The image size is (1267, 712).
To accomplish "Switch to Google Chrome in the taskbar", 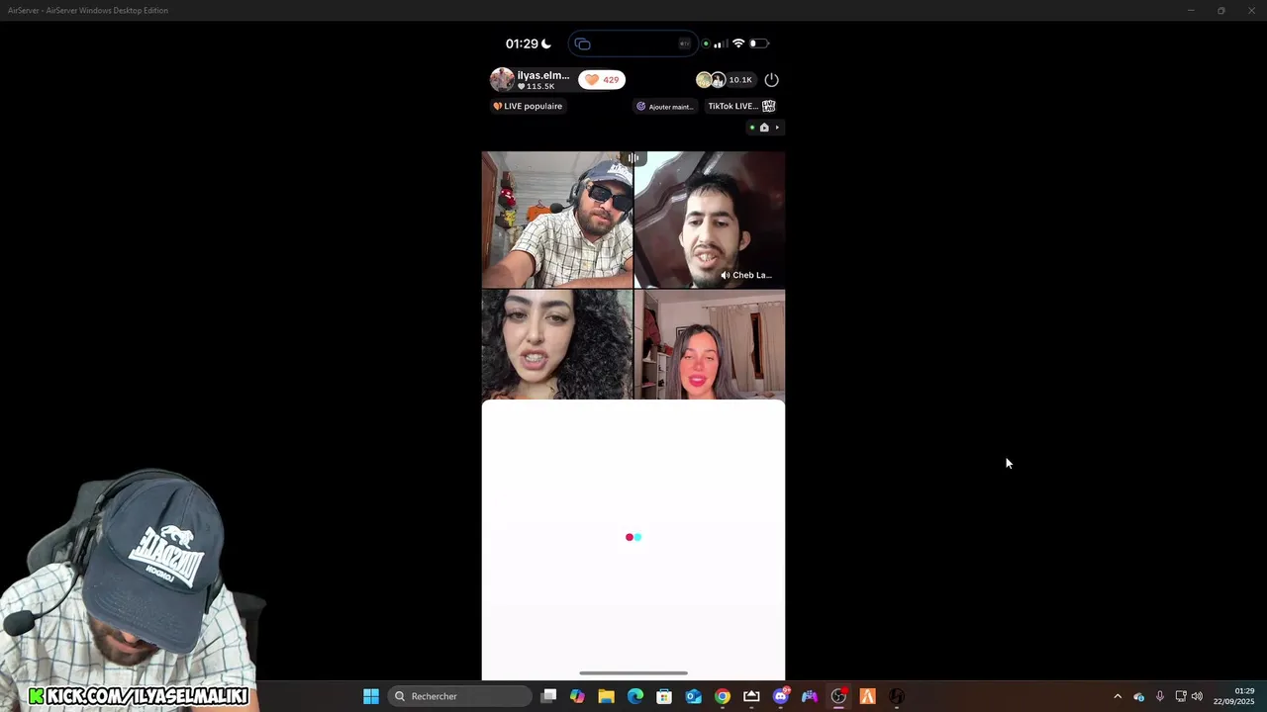I will click(x=723, y=696).
